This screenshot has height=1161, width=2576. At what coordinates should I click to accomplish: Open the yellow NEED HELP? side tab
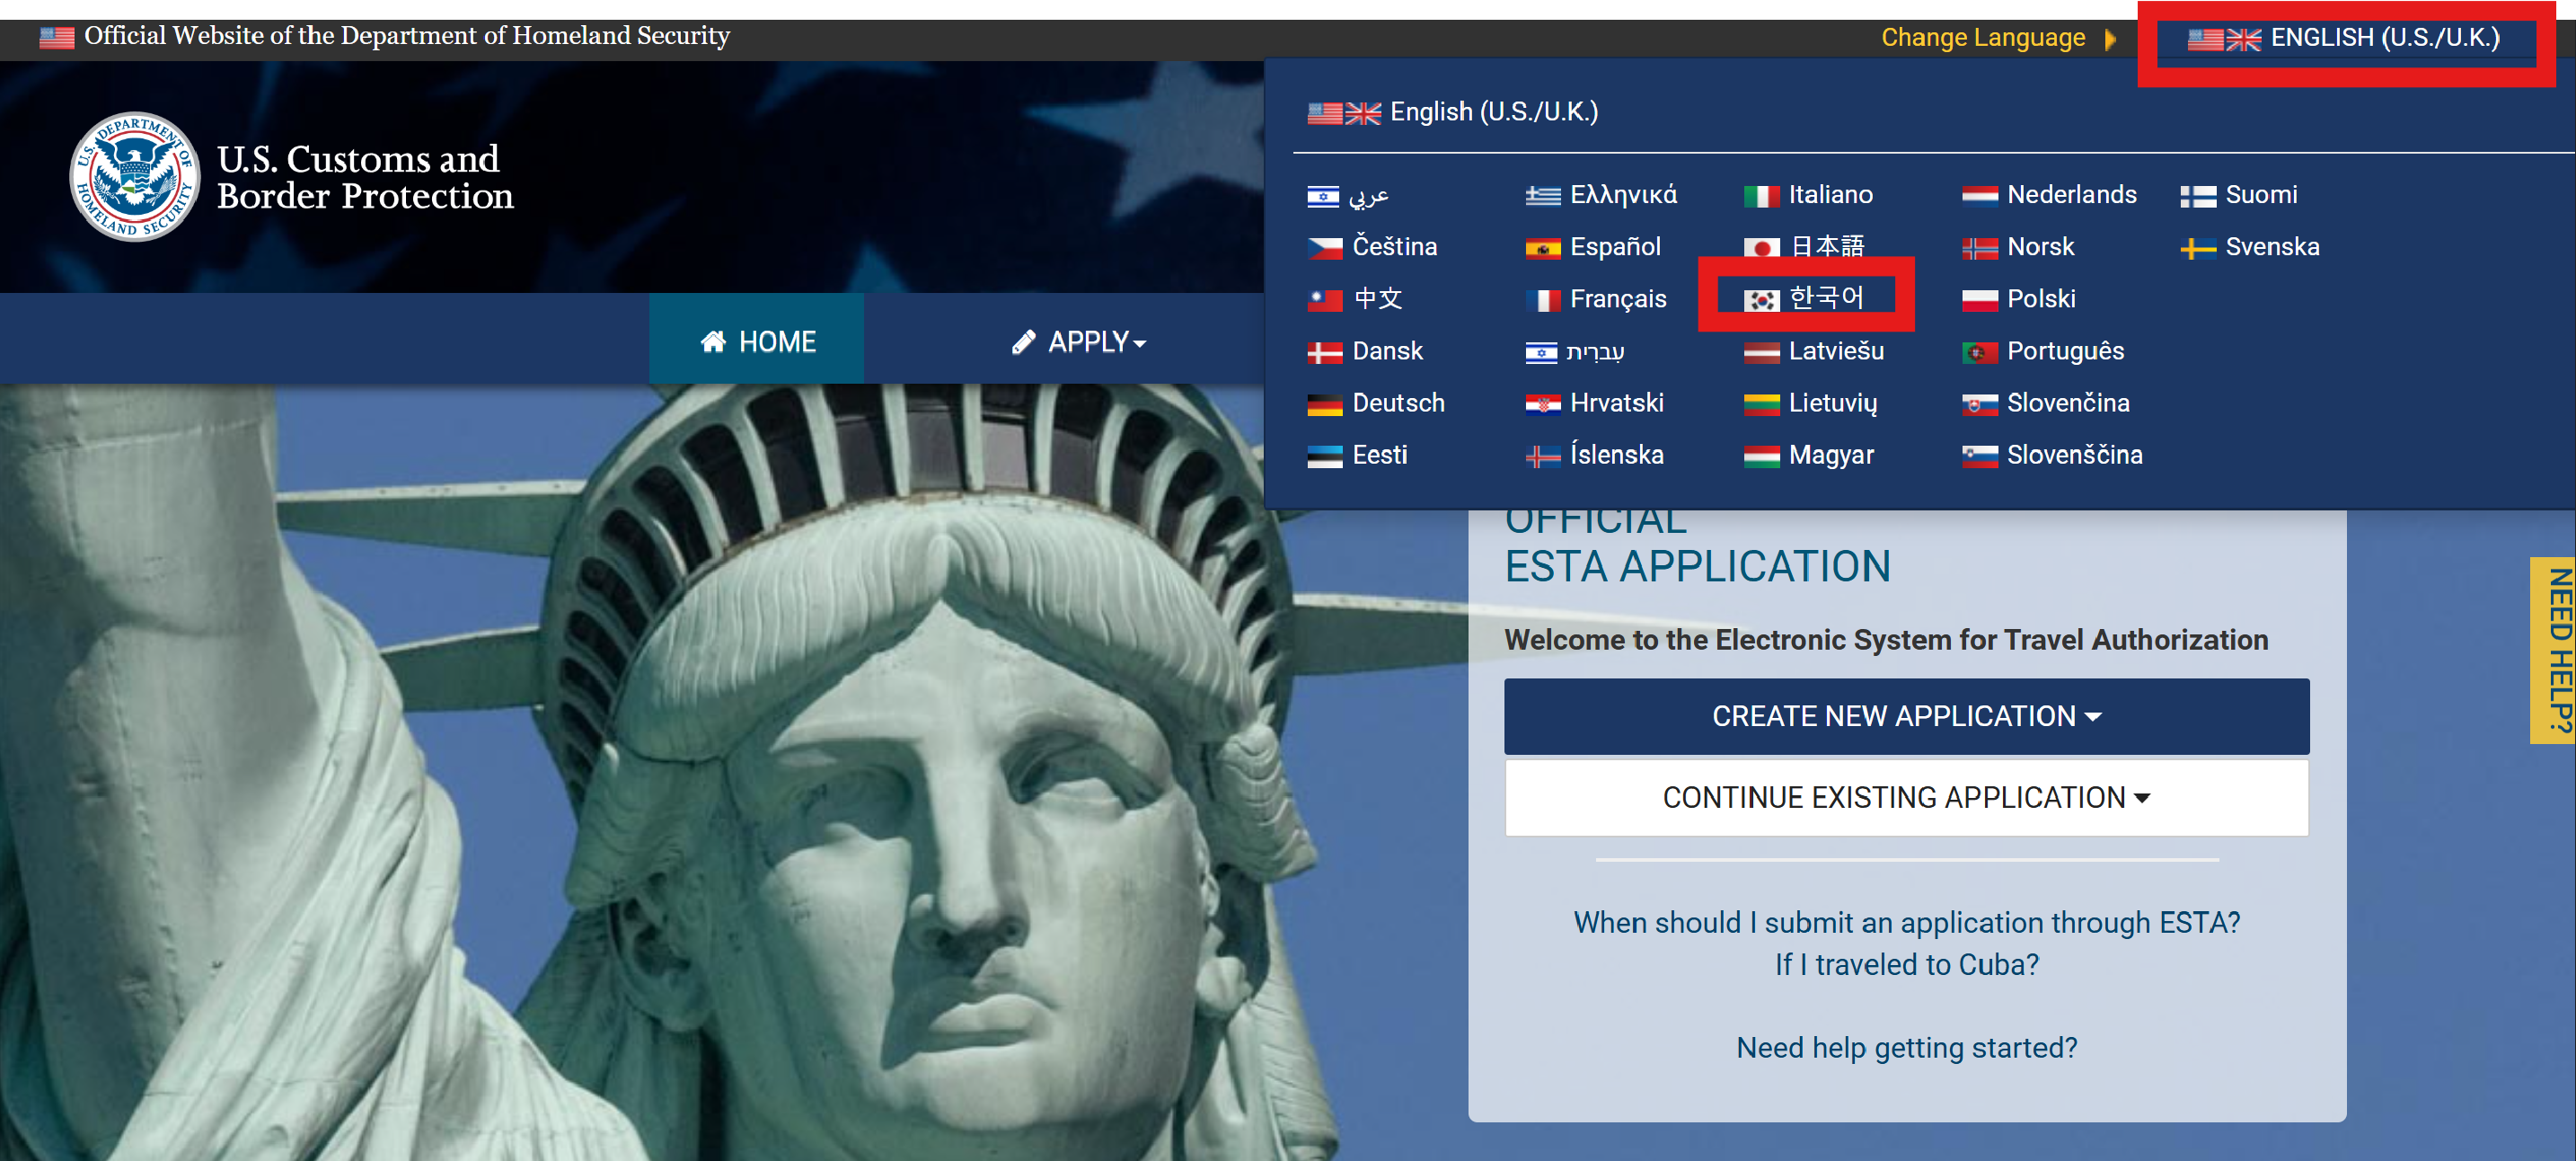click(x=2556, y=650)
